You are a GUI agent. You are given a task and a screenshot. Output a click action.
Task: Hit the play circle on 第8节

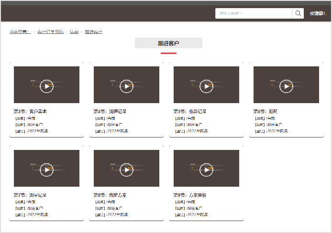coord(126,169)
